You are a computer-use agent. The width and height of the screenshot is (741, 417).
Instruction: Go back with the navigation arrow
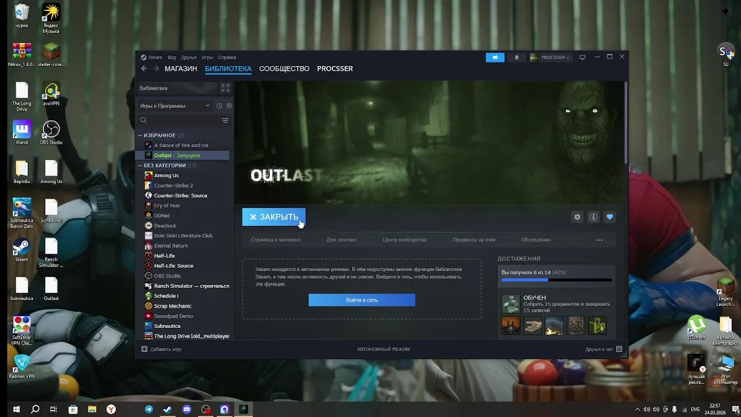point(144,68)
